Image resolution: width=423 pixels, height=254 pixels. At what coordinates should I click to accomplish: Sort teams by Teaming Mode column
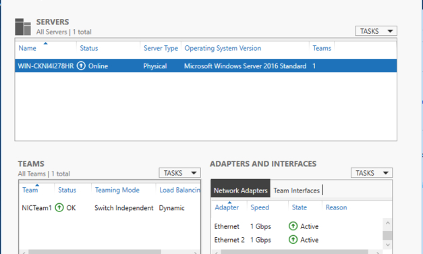pos(117,190)
